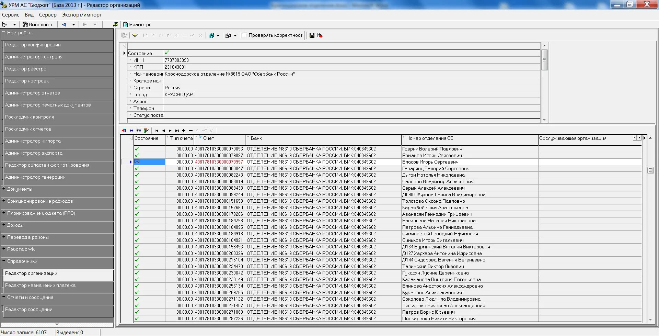This screenshot has height=336, width=659.
Task: Click the checklist icon in the grid toolbar
Action: [139, 131]
